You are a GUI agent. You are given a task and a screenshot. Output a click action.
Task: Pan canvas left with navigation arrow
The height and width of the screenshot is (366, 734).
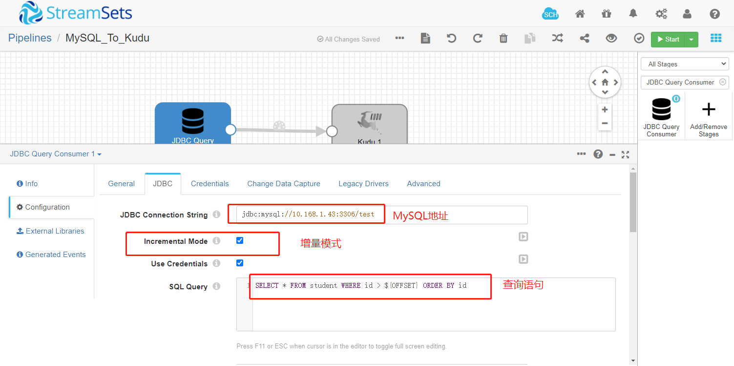(594, 83)
